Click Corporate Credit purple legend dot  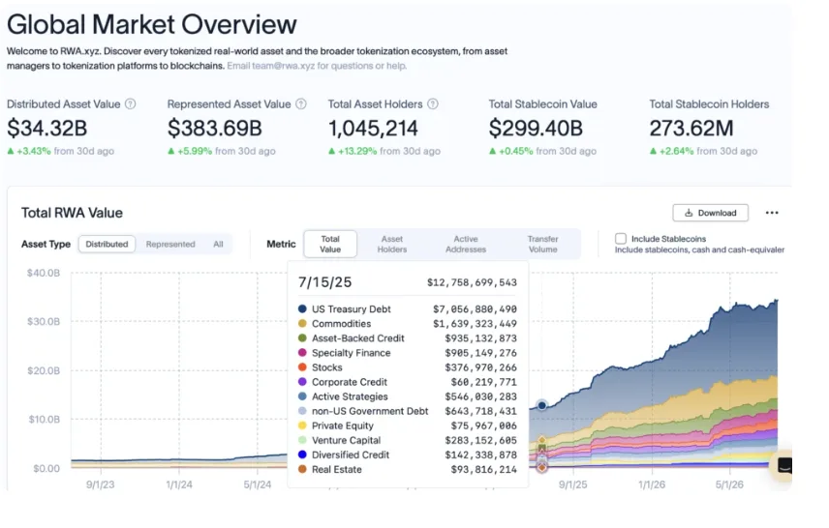click(x=302, y=382)
